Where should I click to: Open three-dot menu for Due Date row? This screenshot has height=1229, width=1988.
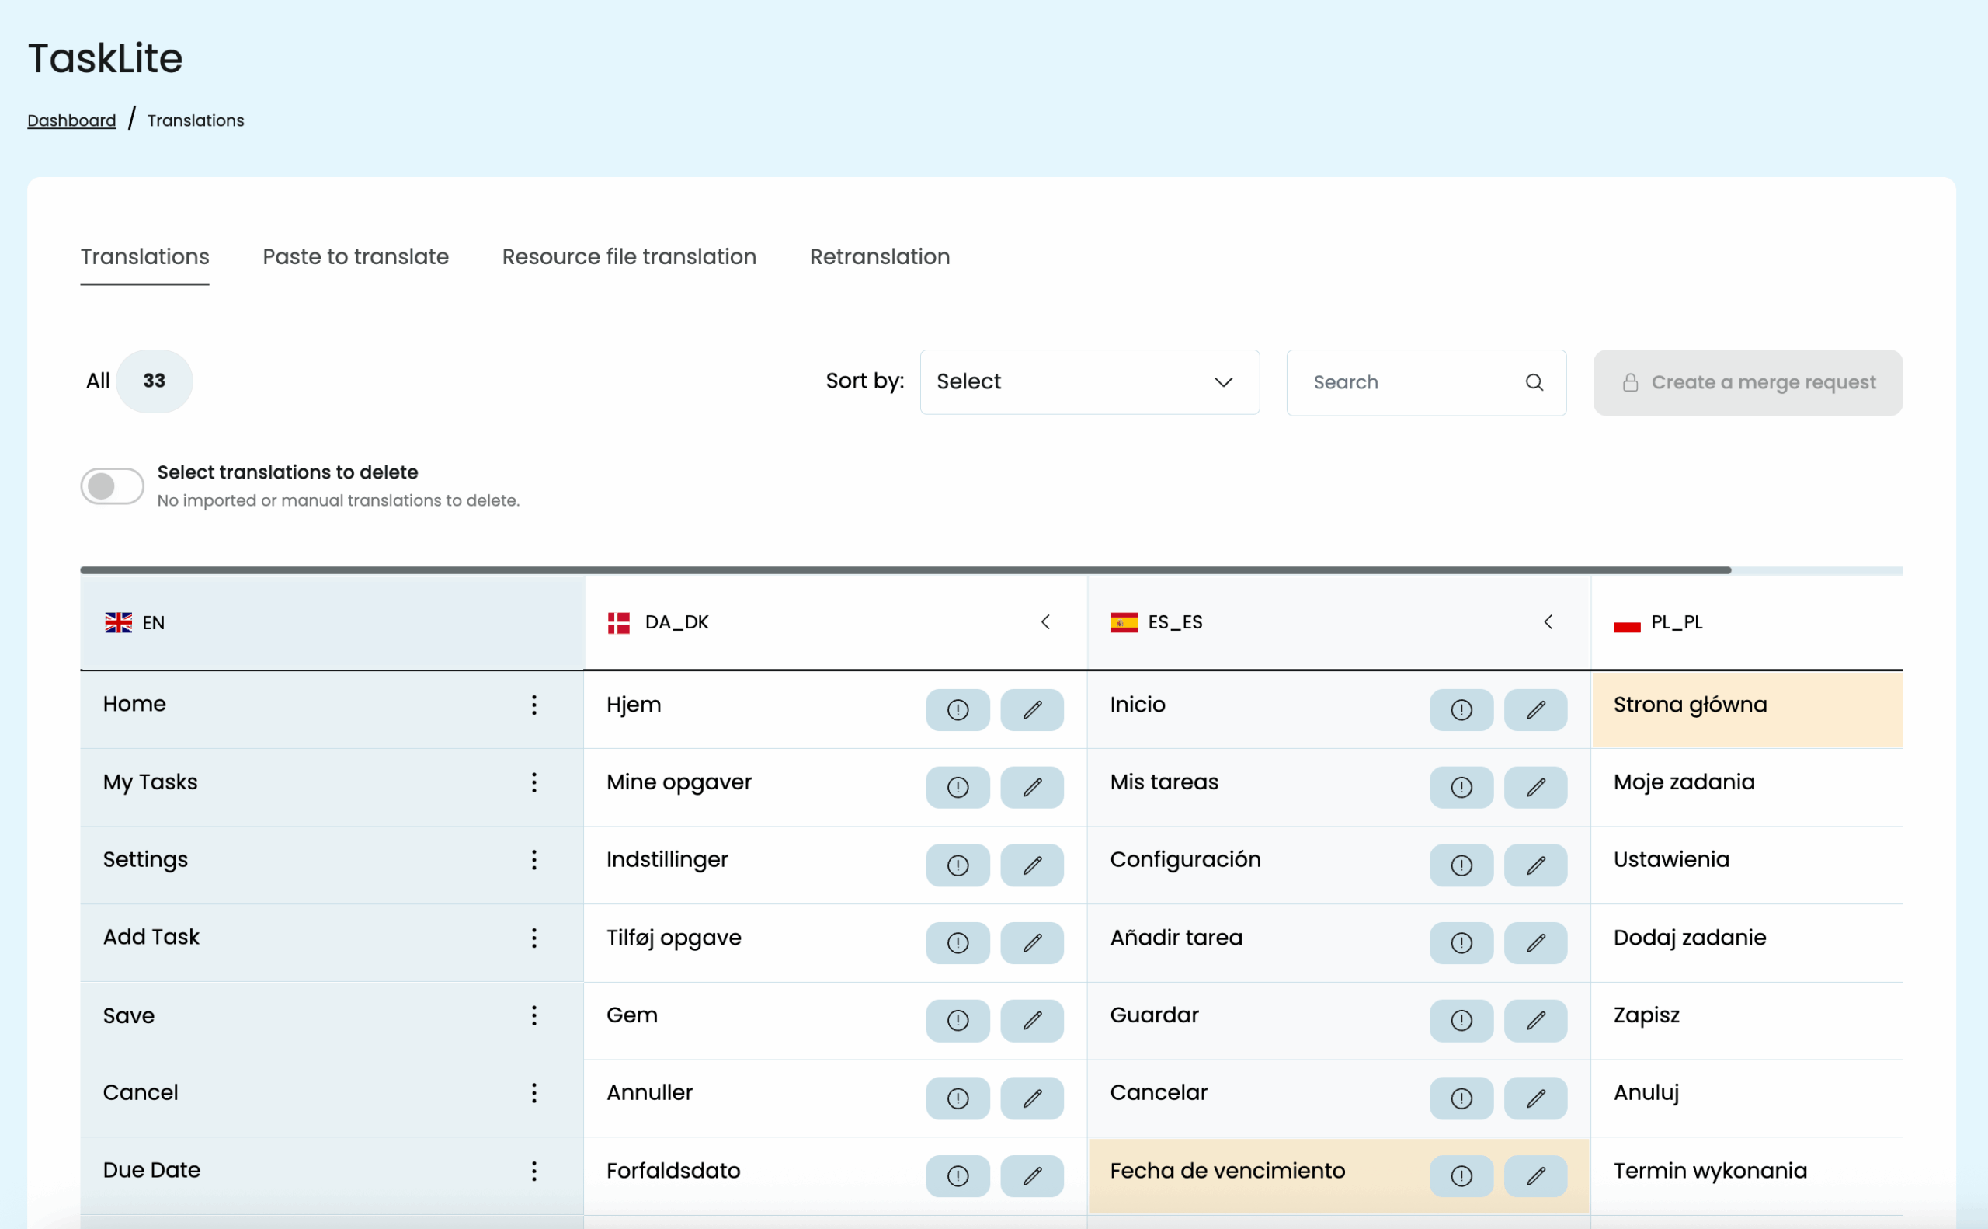533,1171
